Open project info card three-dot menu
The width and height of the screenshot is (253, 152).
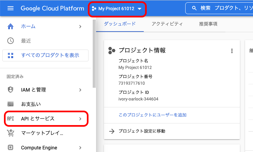coord(232,51)
